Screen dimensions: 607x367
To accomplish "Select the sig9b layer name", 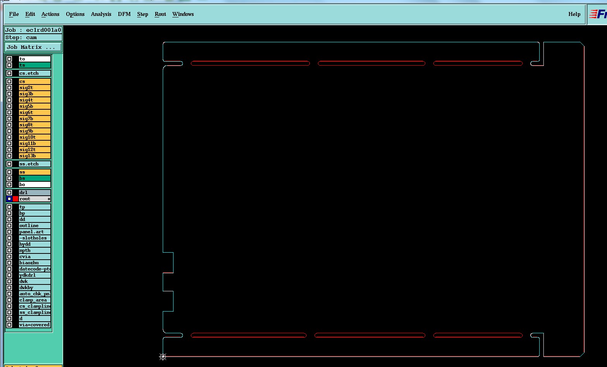I will (34, 131).
